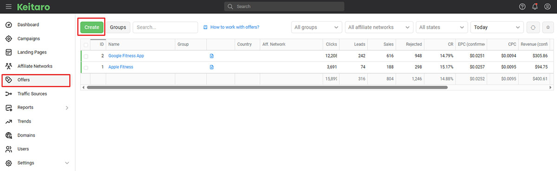Click the Trends arrow icon
Screen dimensions: 557x171
click(8, 121)
